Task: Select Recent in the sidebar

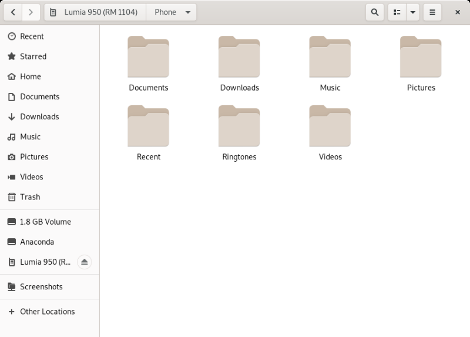Action: tap(32, 36)
